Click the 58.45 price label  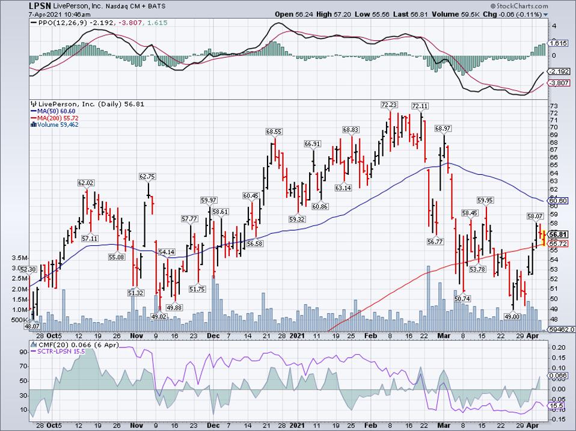[470, 213]
